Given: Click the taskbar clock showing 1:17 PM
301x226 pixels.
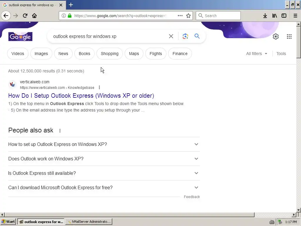Looking at the screenshot, I should click(x=291, y=222).
